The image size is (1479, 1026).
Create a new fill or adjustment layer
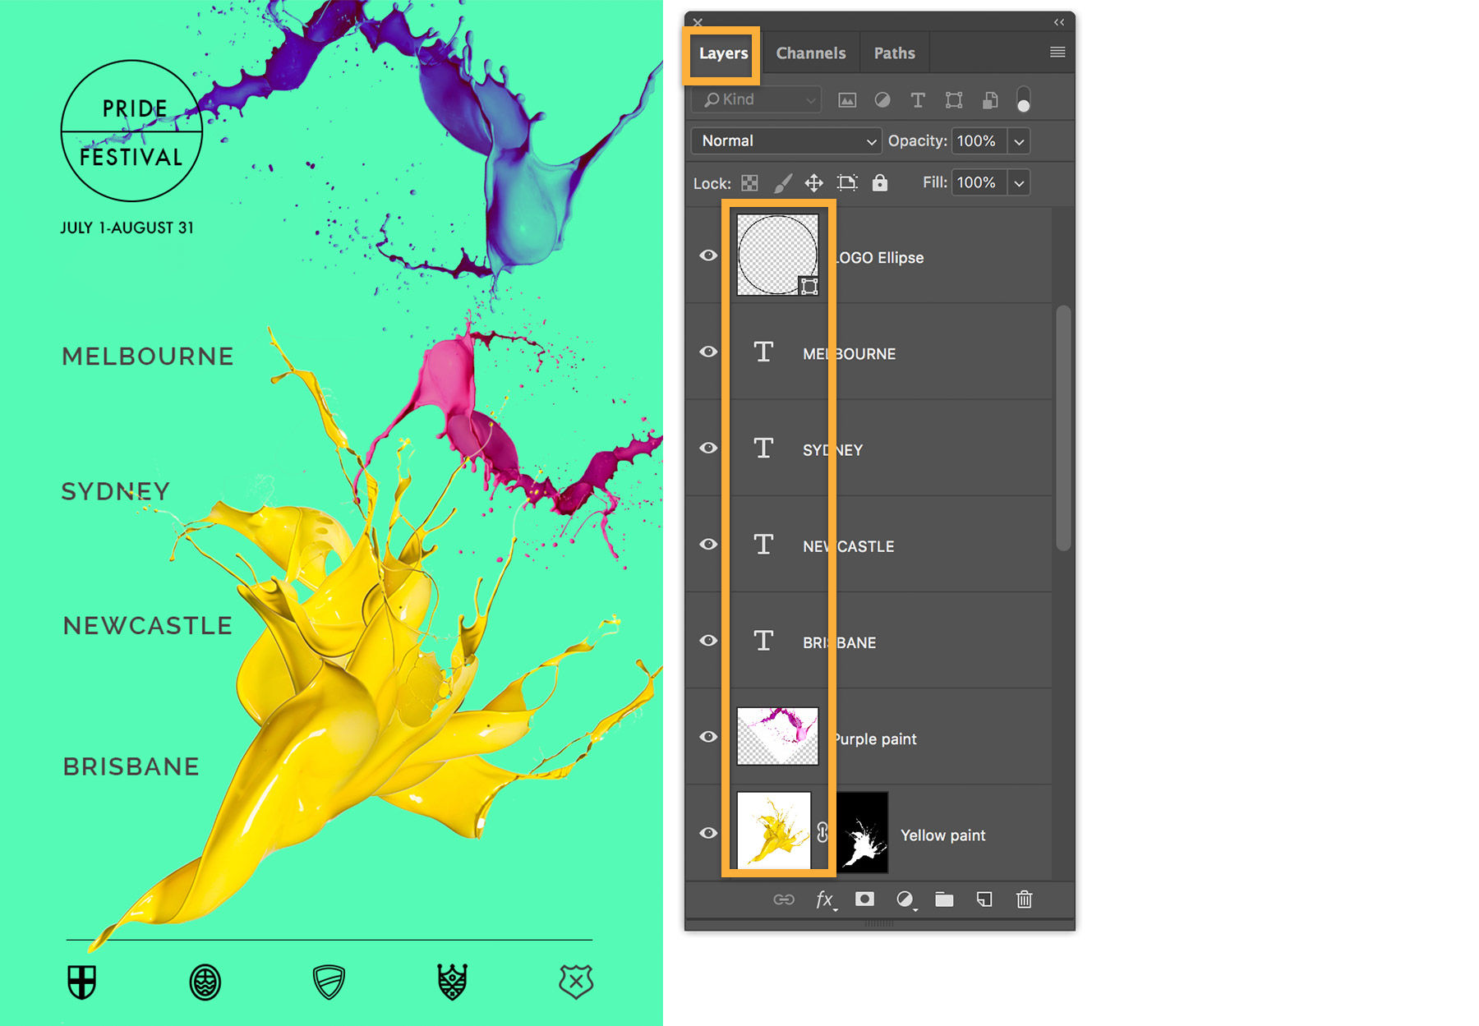[905, 899]
